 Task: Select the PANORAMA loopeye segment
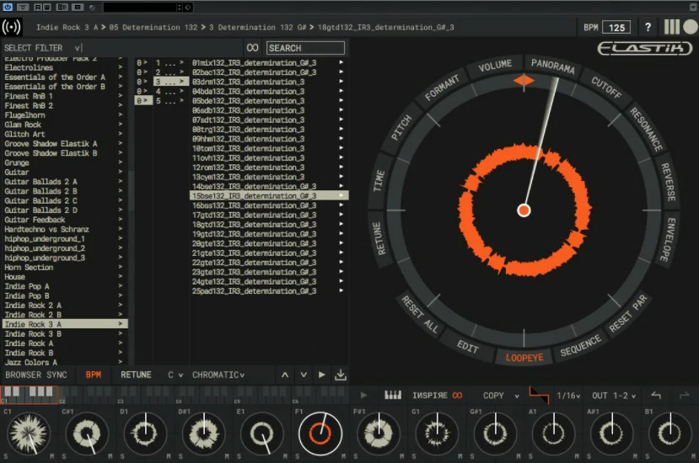[x=553, y=67]
